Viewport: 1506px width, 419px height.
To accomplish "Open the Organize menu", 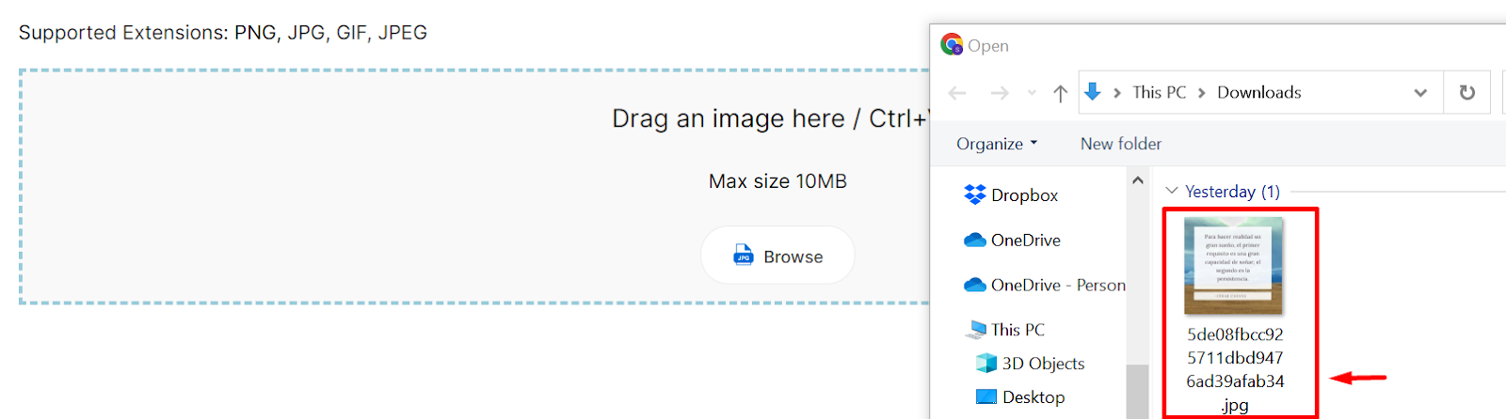I will (996, 144).
